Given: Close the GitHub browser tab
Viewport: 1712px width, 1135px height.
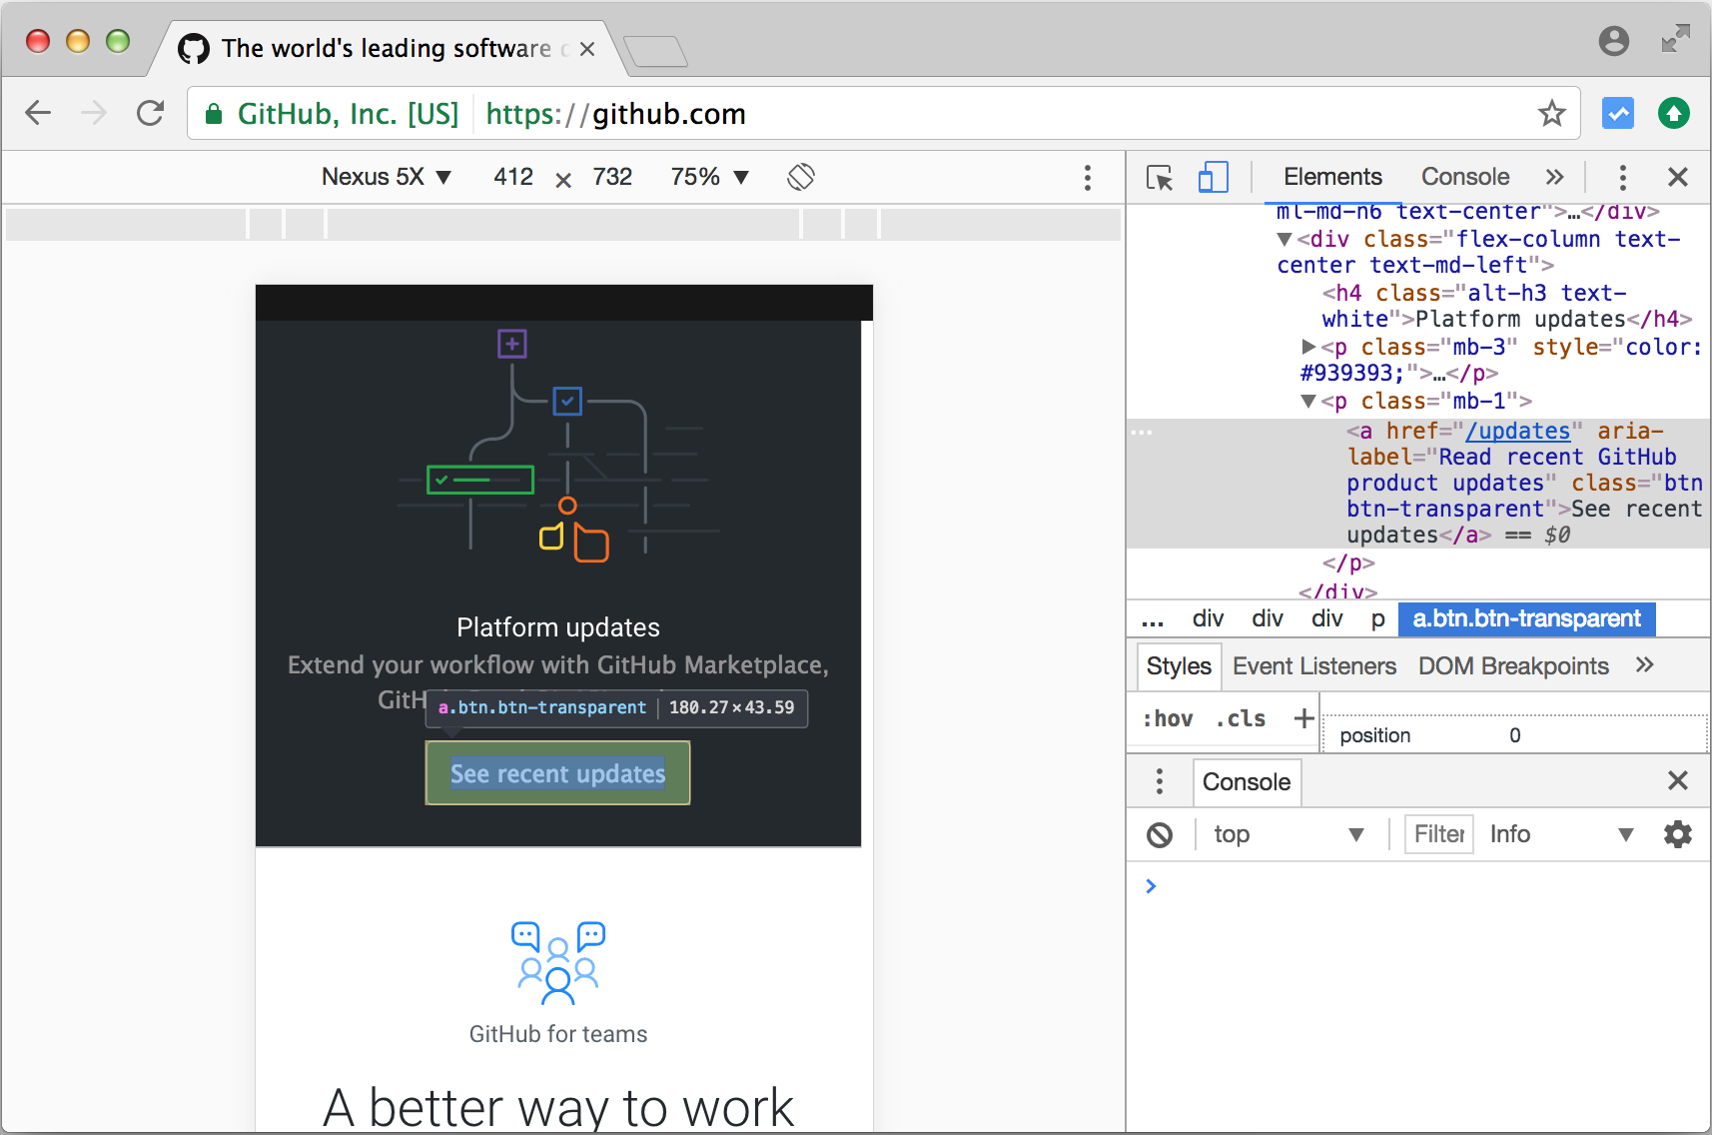Looking at the screenshot, I should tap(587, 49).
